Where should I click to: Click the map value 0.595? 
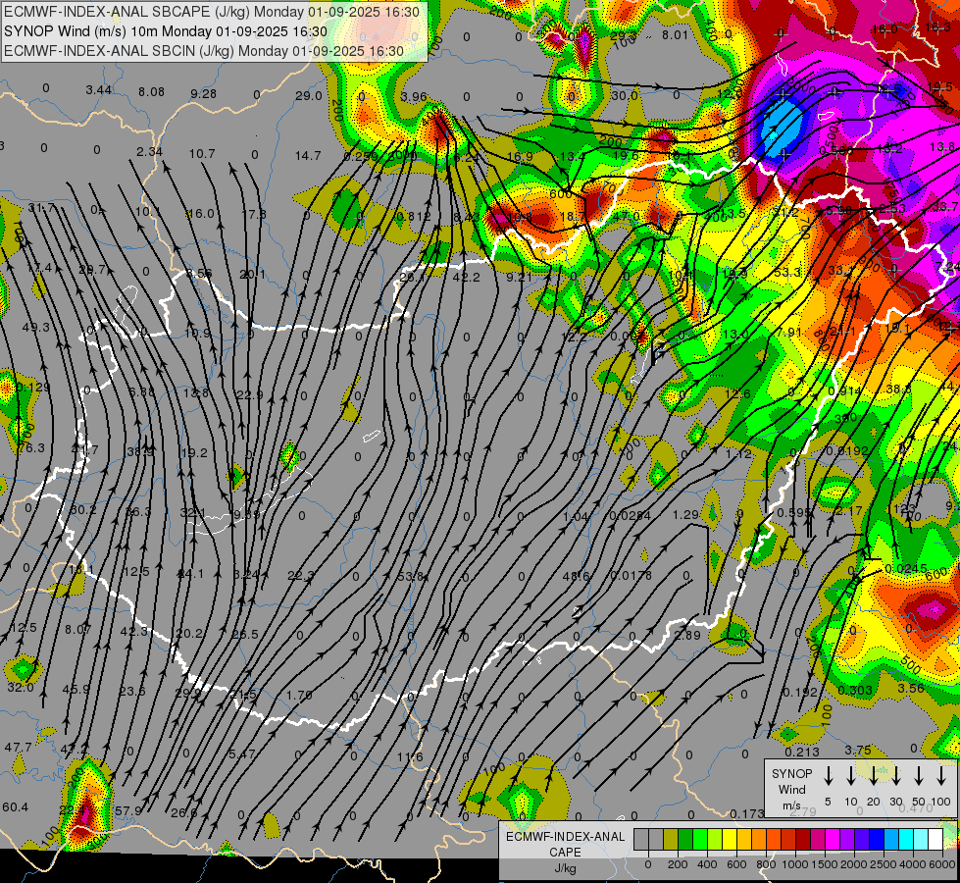[794, 512]
